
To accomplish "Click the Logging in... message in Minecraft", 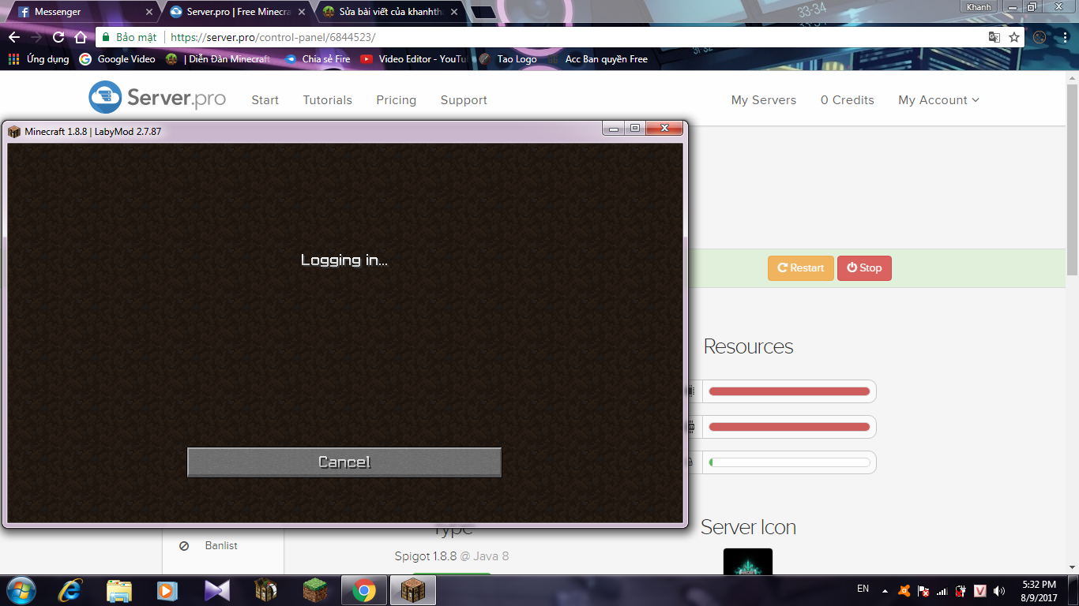I will click(344, 260).
